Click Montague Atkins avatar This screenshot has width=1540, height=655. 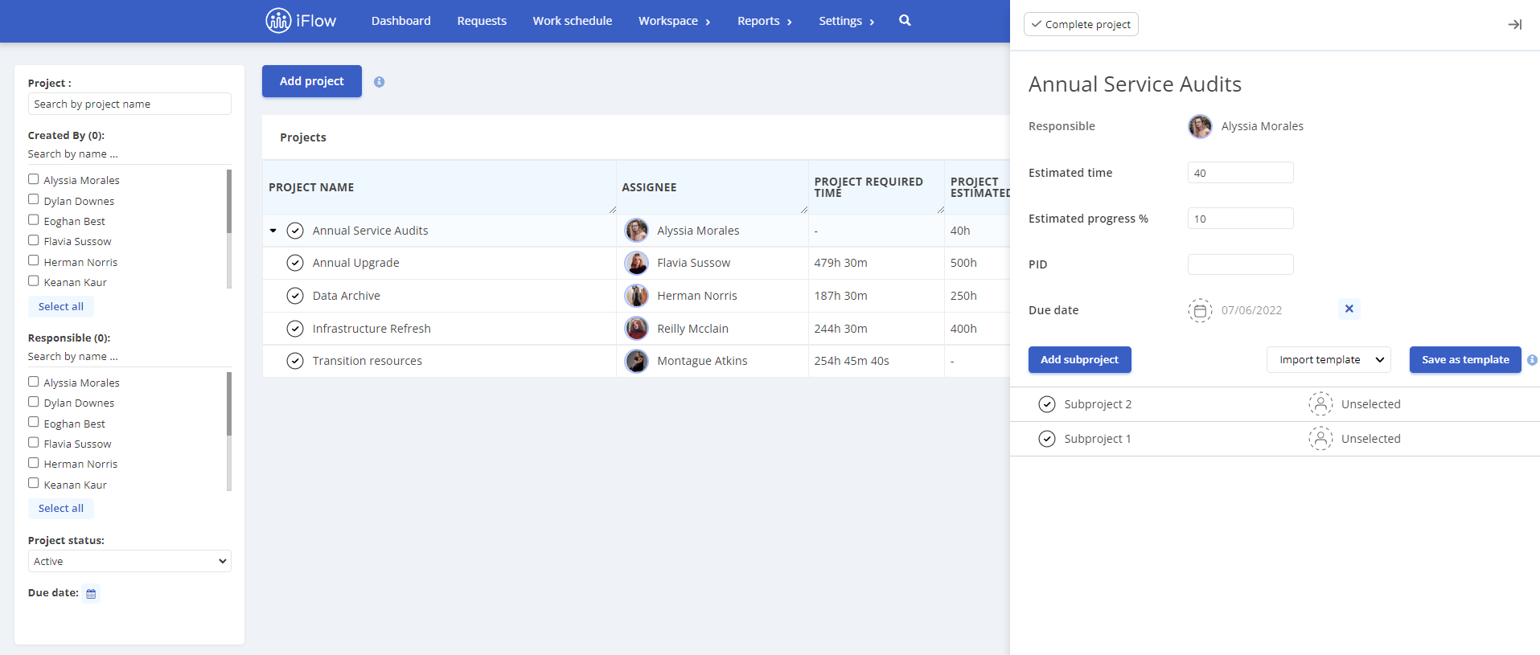click(637, 361)
